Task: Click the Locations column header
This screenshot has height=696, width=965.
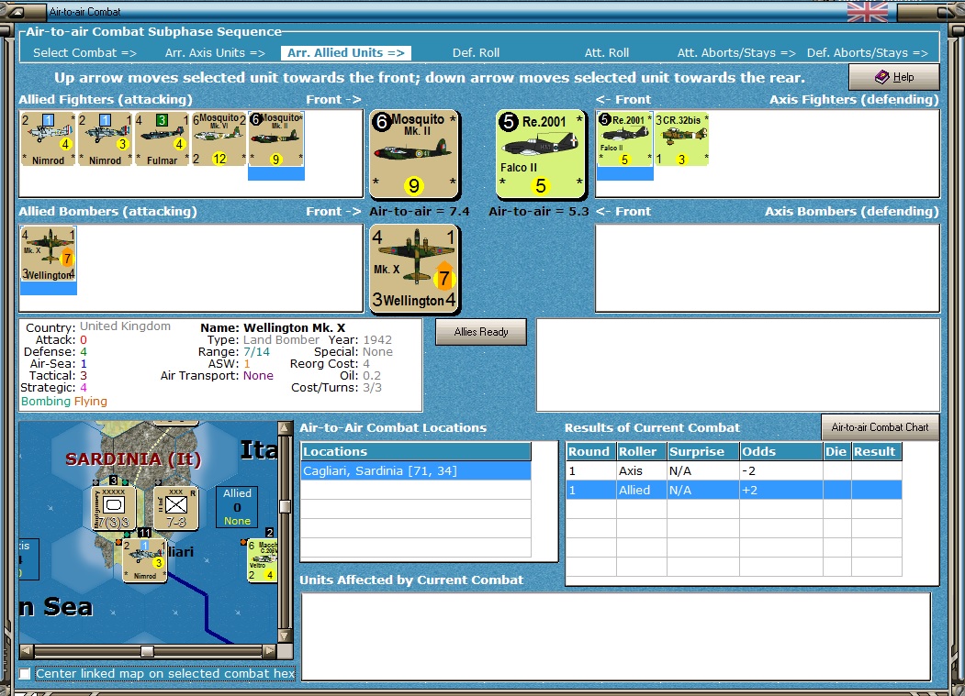Action: (x=416, y=451)
